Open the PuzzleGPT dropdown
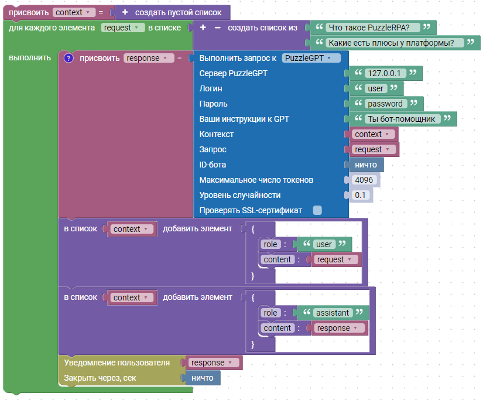 [x=311, y=58]
